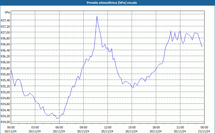Click the 03:00 time axis label
This screenshot has width=215, height=134.
(x=35, y=128)
